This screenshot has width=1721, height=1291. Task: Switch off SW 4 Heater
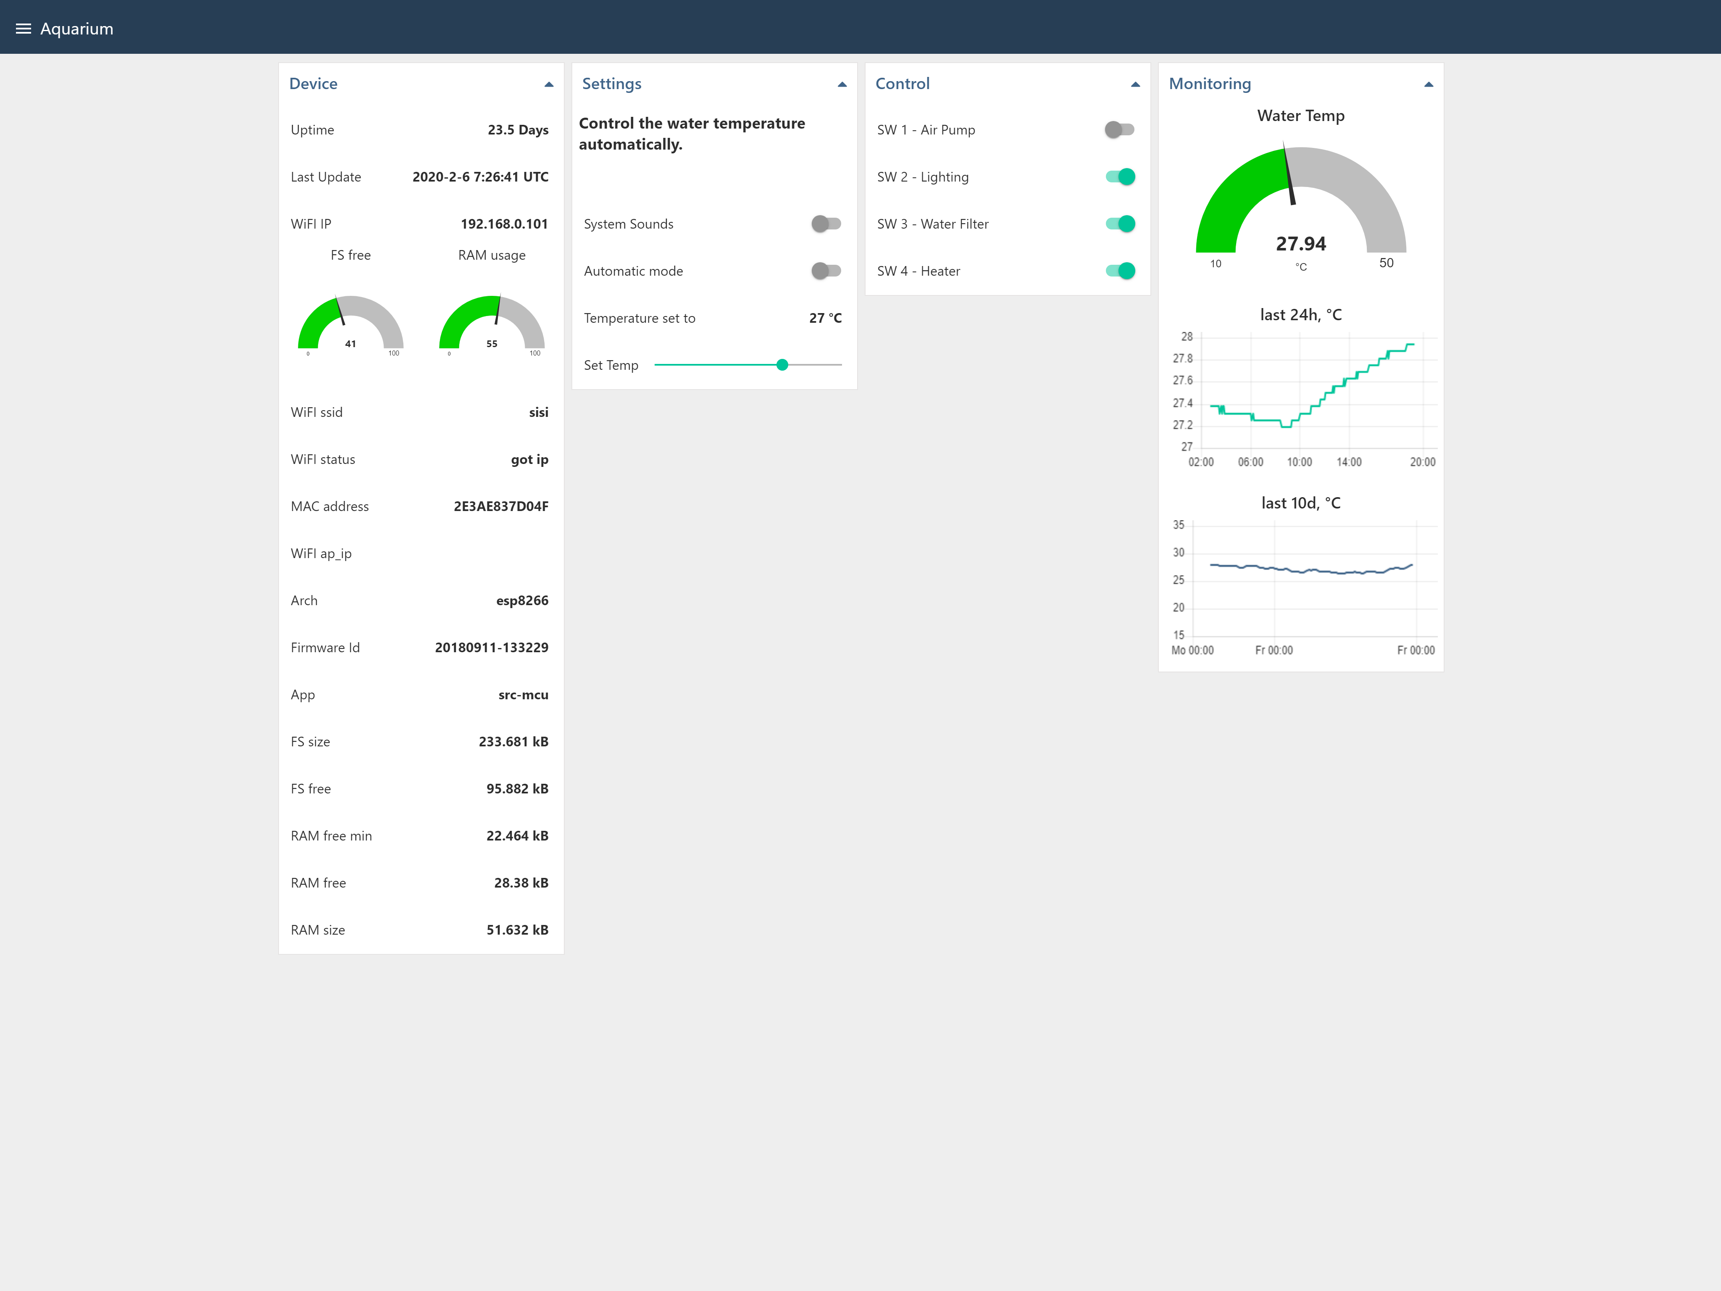pos(1120,271)
